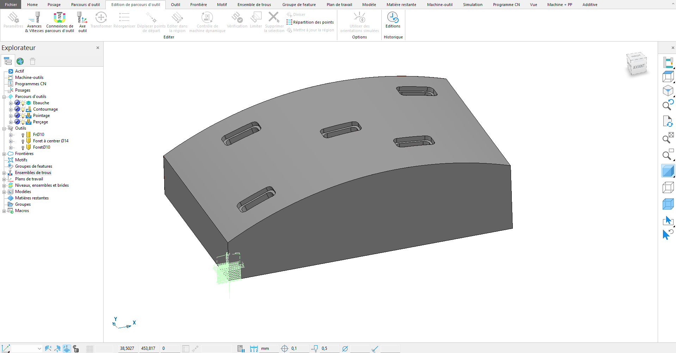Image resolution: width=676 pixels, height=353 pixels.
Task: Toggle the ZX plane icon in status bar
Action: (x=57, y=348)
